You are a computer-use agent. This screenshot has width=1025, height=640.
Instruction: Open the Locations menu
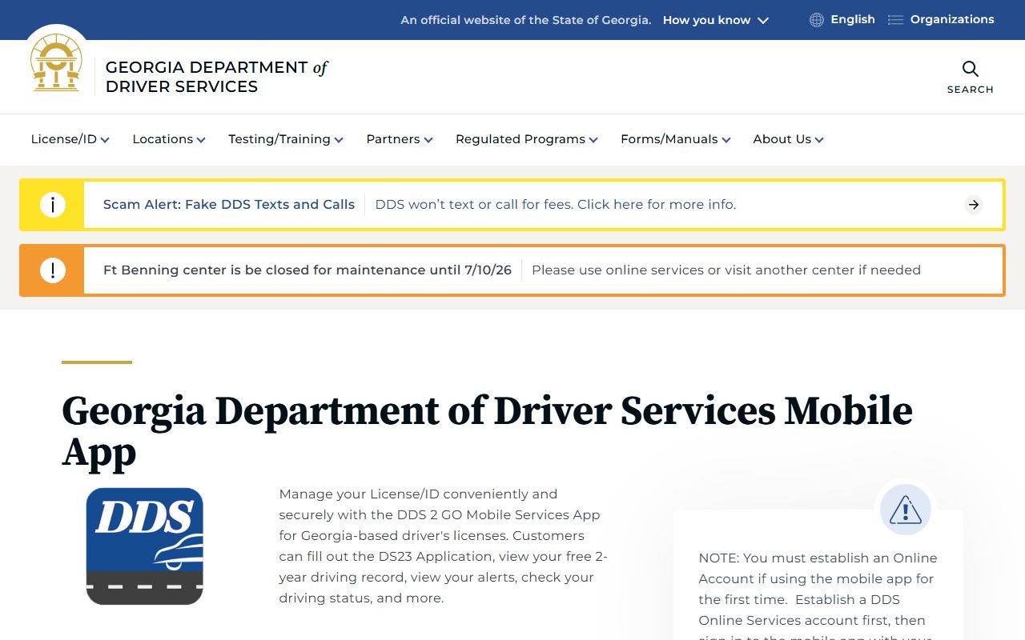click(x=169, y=139)
